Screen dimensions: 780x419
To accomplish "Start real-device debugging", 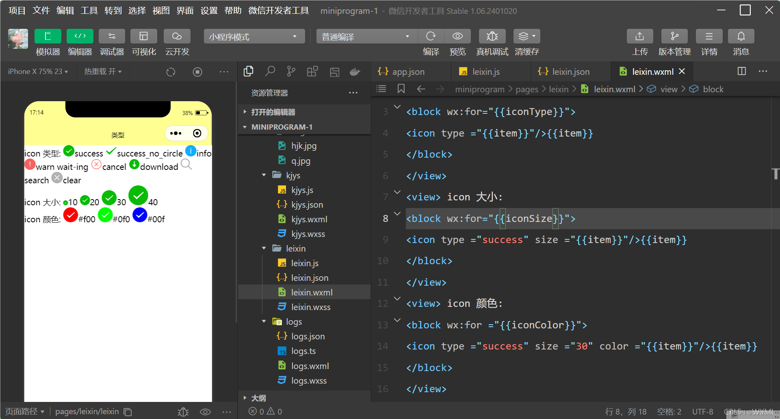I will pos(492,36).
